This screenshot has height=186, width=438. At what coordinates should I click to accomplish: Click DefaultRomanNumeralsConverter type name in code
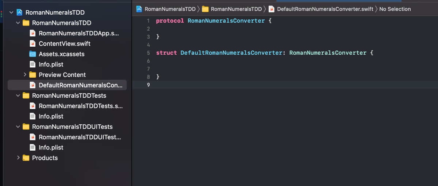click(x=231, y=53)
